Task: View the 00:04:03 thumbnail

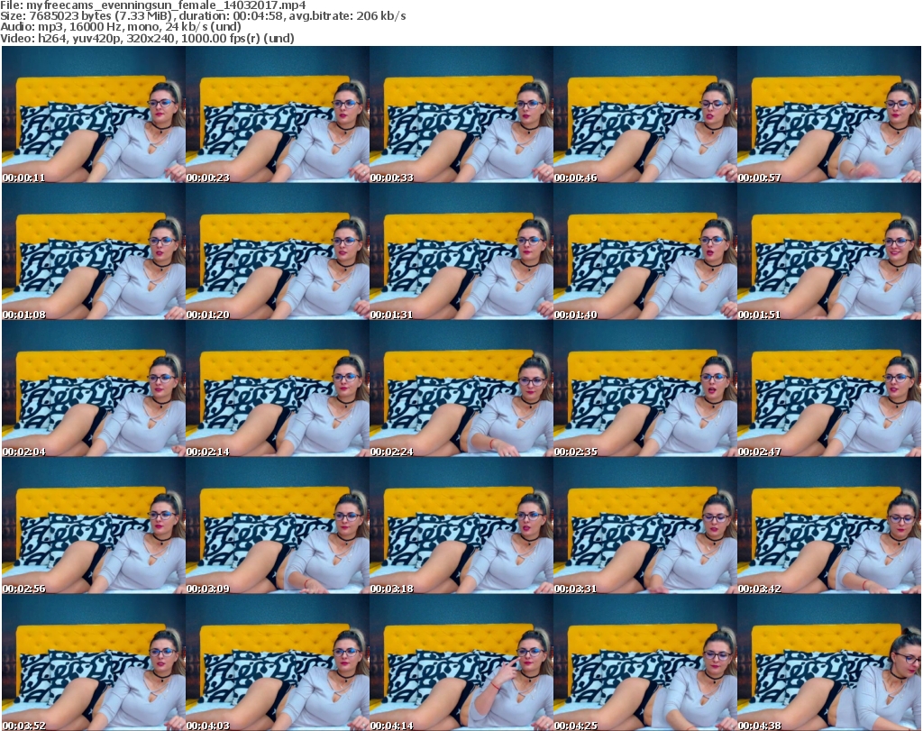Action: 278,662
